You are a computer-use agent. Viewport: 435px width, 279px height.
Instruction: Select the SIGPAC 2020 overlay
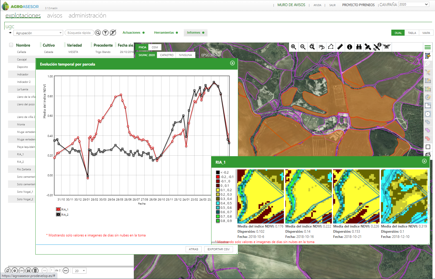click(x=147, y=55)
